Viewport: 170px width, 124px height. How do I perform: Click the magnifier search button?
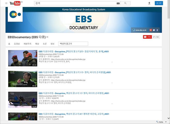pos(125,3)
